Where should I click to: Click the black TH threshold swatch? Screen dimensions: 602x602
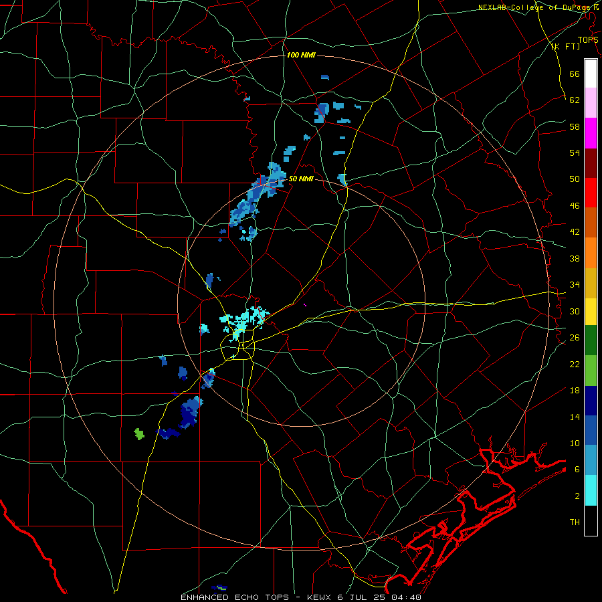click(591, 520)
